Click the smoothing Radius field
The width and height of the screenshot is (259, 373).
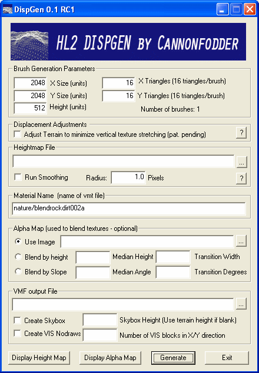(128, 177)
